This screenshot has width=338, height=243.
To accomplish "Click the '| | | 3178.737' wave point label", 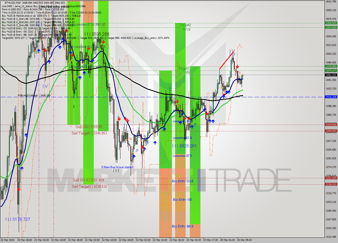I will 18,219.
